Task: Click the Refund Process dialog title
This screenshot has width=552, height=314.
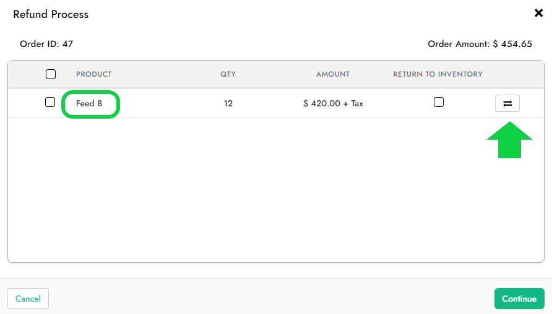Action: [x=51, y=14]
